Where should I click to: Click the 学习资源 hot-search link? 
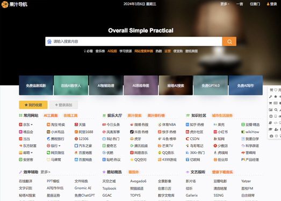pos(125,51)
